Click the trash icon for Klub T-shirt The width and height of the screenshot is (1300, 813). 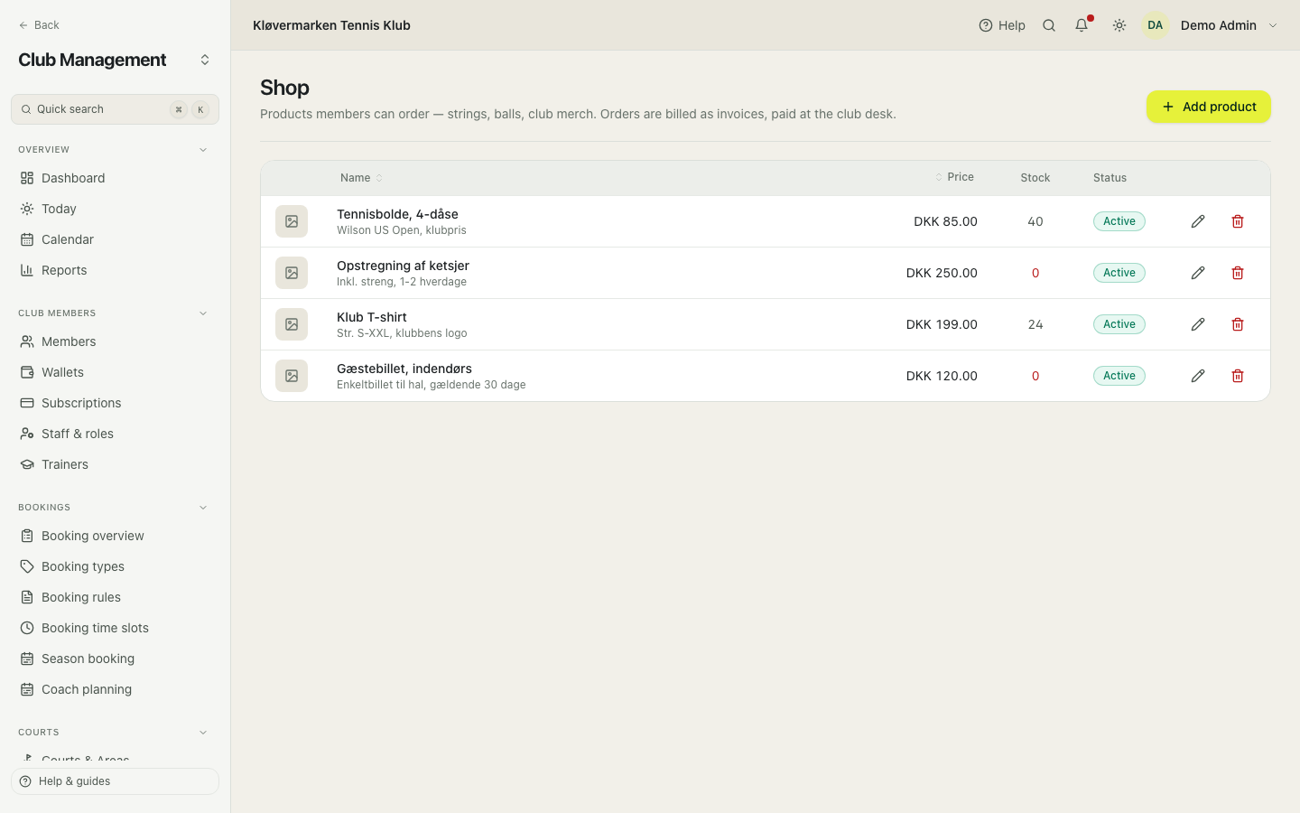pyautogui.click(x=1238, y=324)
